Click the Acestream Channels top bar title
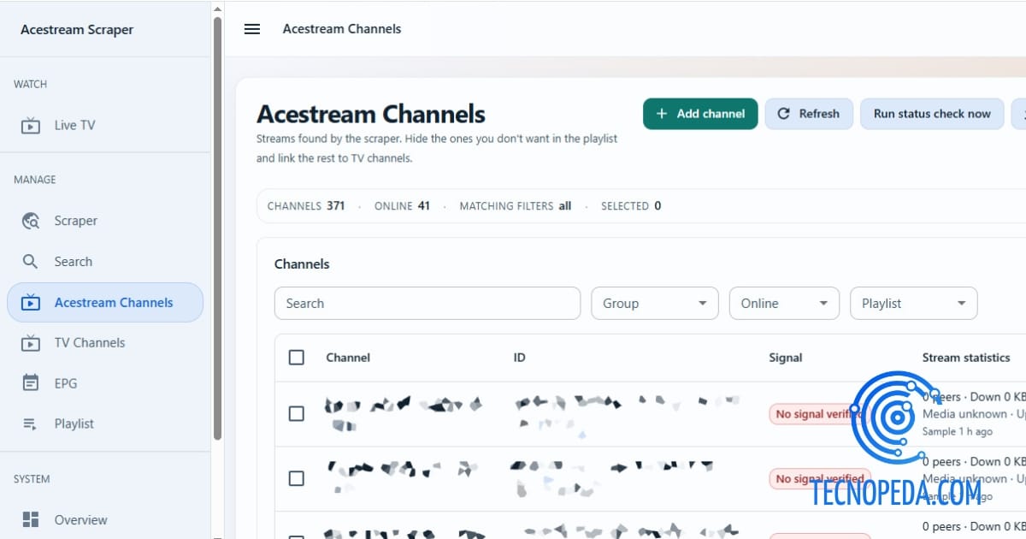This screenshot has height=539, width=1026. pos(342,28)
